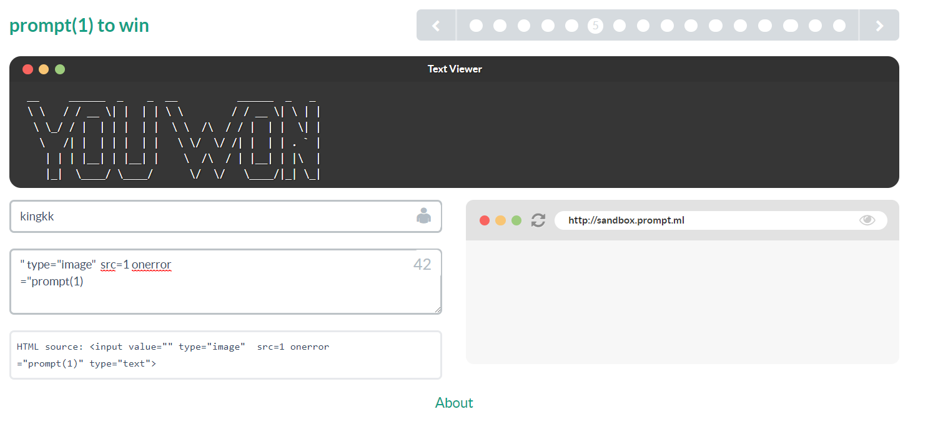948x424 pixels.
Task: Select the ninth level dot in the navigator
Action: (x=667, y=26)
